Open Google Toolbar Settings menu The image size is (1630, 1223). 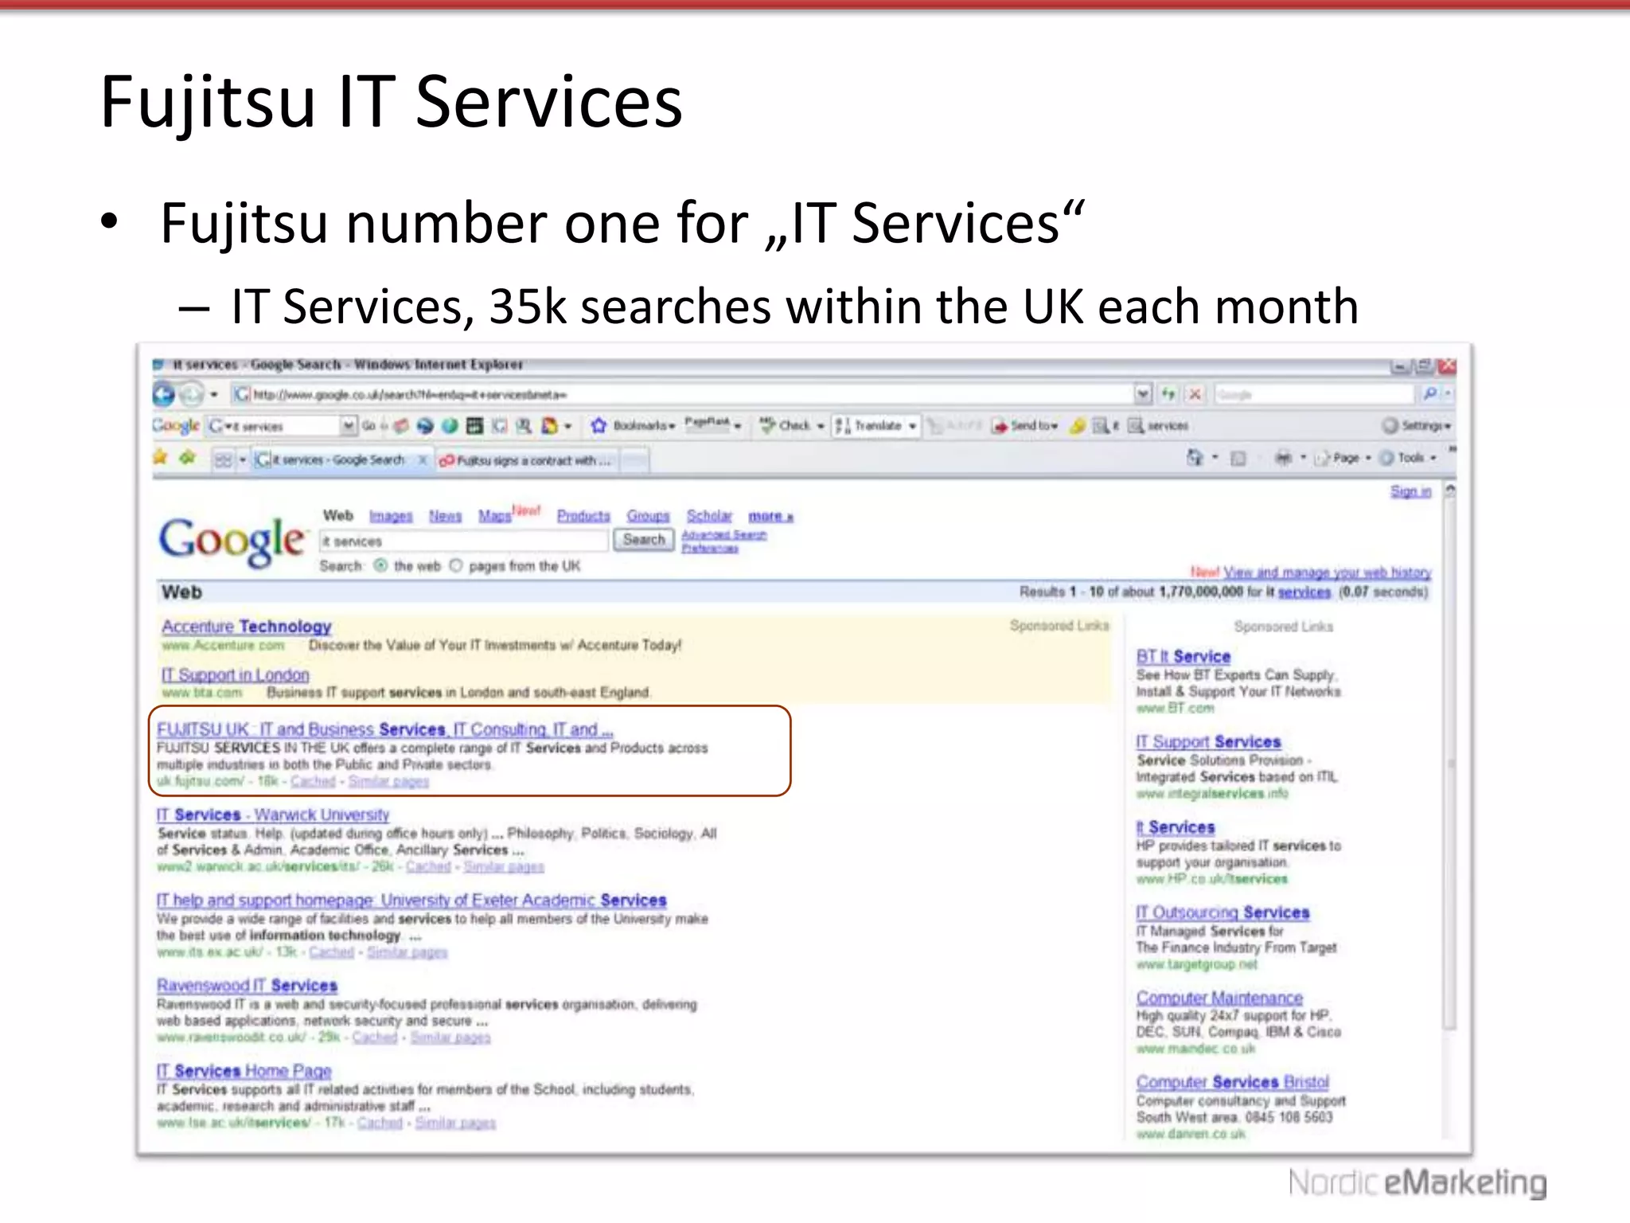coord(1417,425)
